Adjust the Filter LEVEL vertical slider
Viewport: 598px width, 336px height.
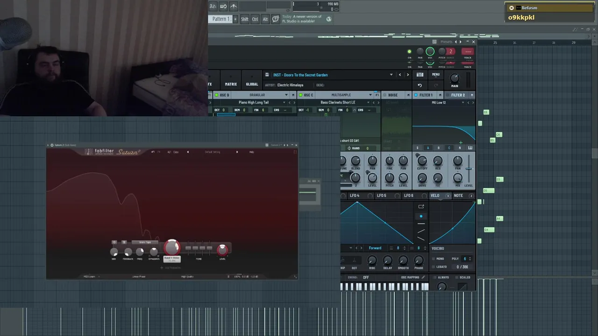pos(469,169)
